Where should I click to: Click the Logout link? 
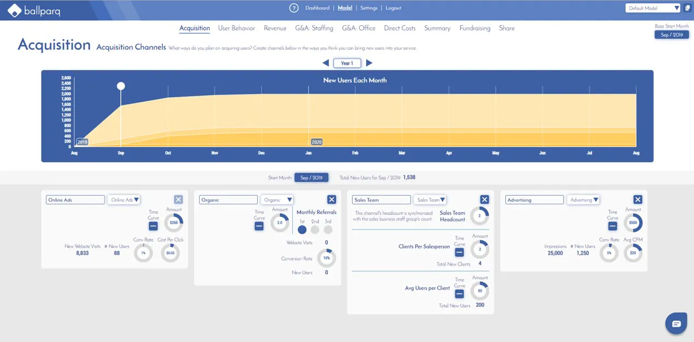click(x=394, y=8)
